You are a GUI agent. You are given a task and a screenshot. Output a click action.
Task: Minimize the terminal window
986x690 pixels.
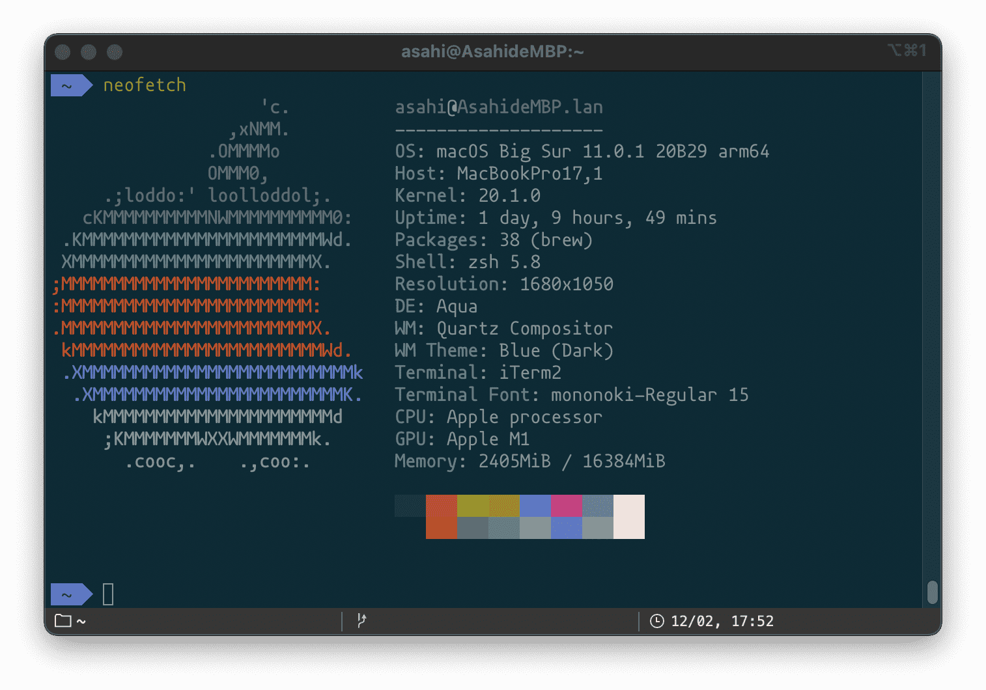coord(89,52)
